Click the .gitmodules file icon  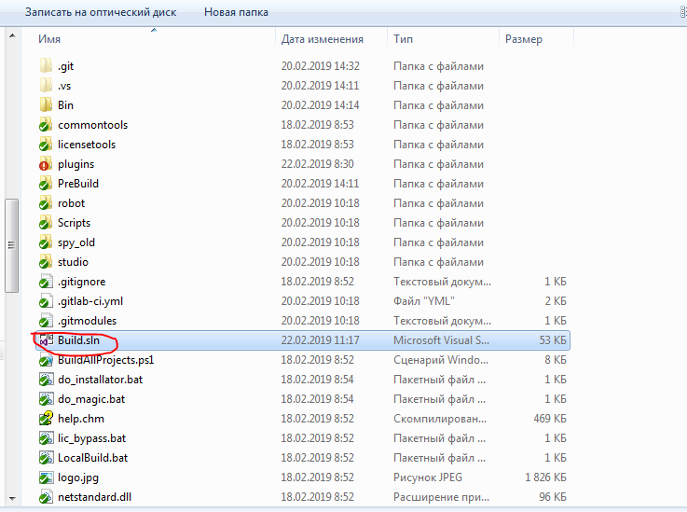(46, 321)
